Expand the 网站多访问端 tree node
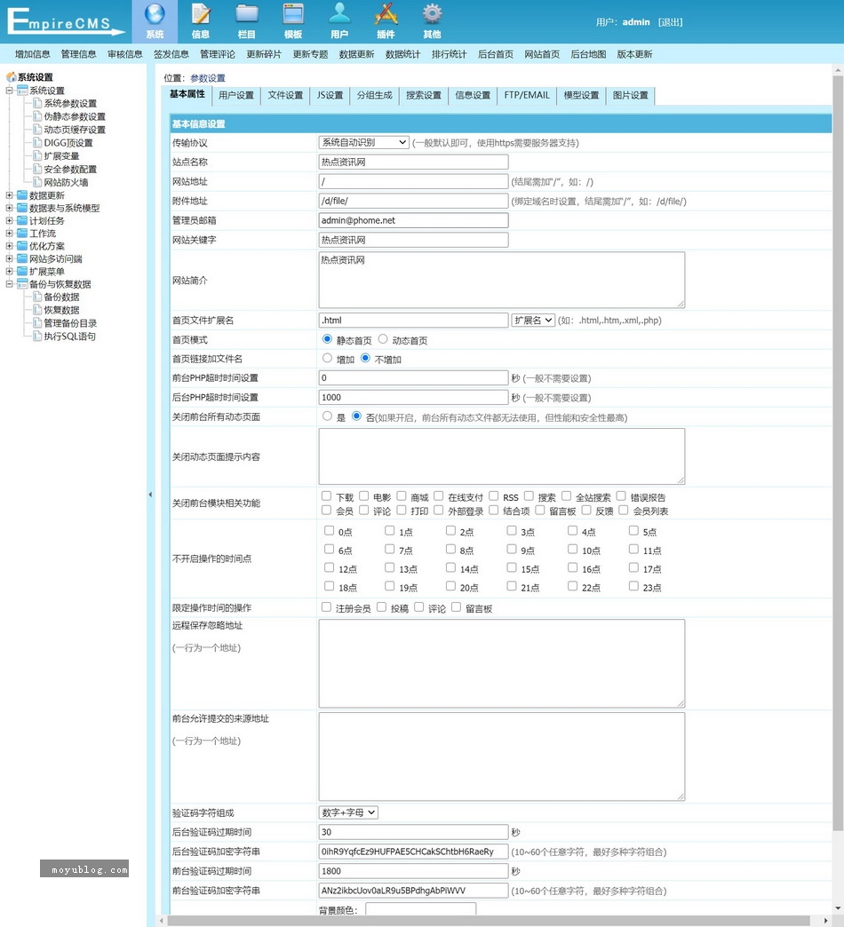The image size is (844, 927). click(x=10, y=258)
